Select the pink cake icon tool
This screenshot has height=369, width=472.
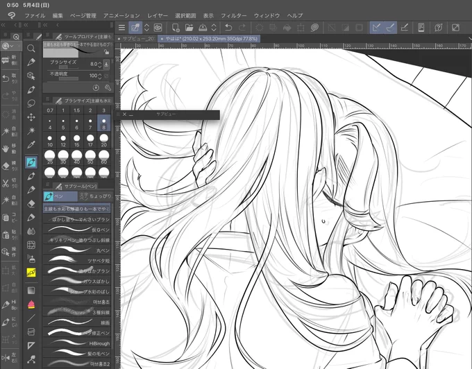click(x=31, y=304)
